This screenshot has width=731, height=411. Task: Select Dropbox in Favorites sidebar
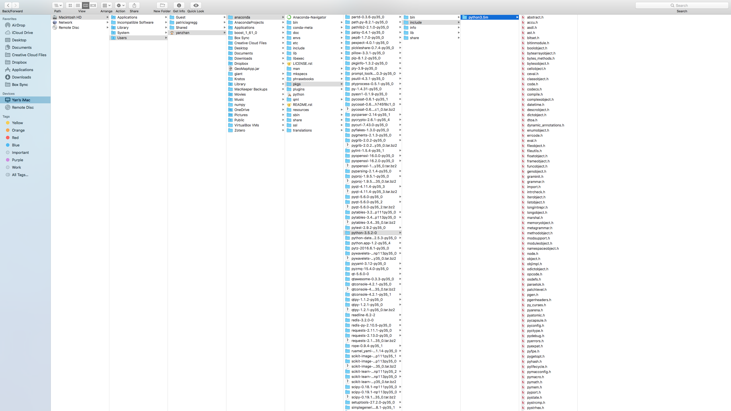tap(25, 62)
